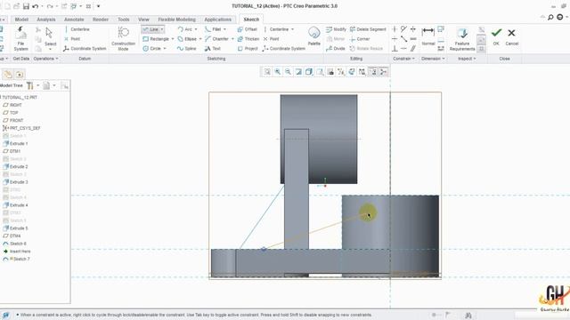Select Extrude 4 in Model Tree

[x=15, y=205]
